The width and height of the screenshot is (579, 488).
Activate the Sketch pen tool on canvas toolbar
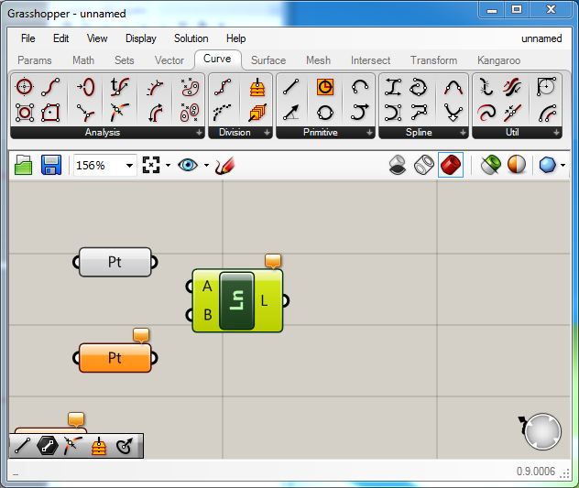[224, 165]
